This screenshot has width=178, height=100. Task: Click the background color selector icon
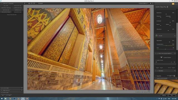coord(151,3)
